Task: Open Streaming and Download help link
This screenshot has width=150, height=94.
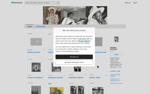Action: click(115, 80)
